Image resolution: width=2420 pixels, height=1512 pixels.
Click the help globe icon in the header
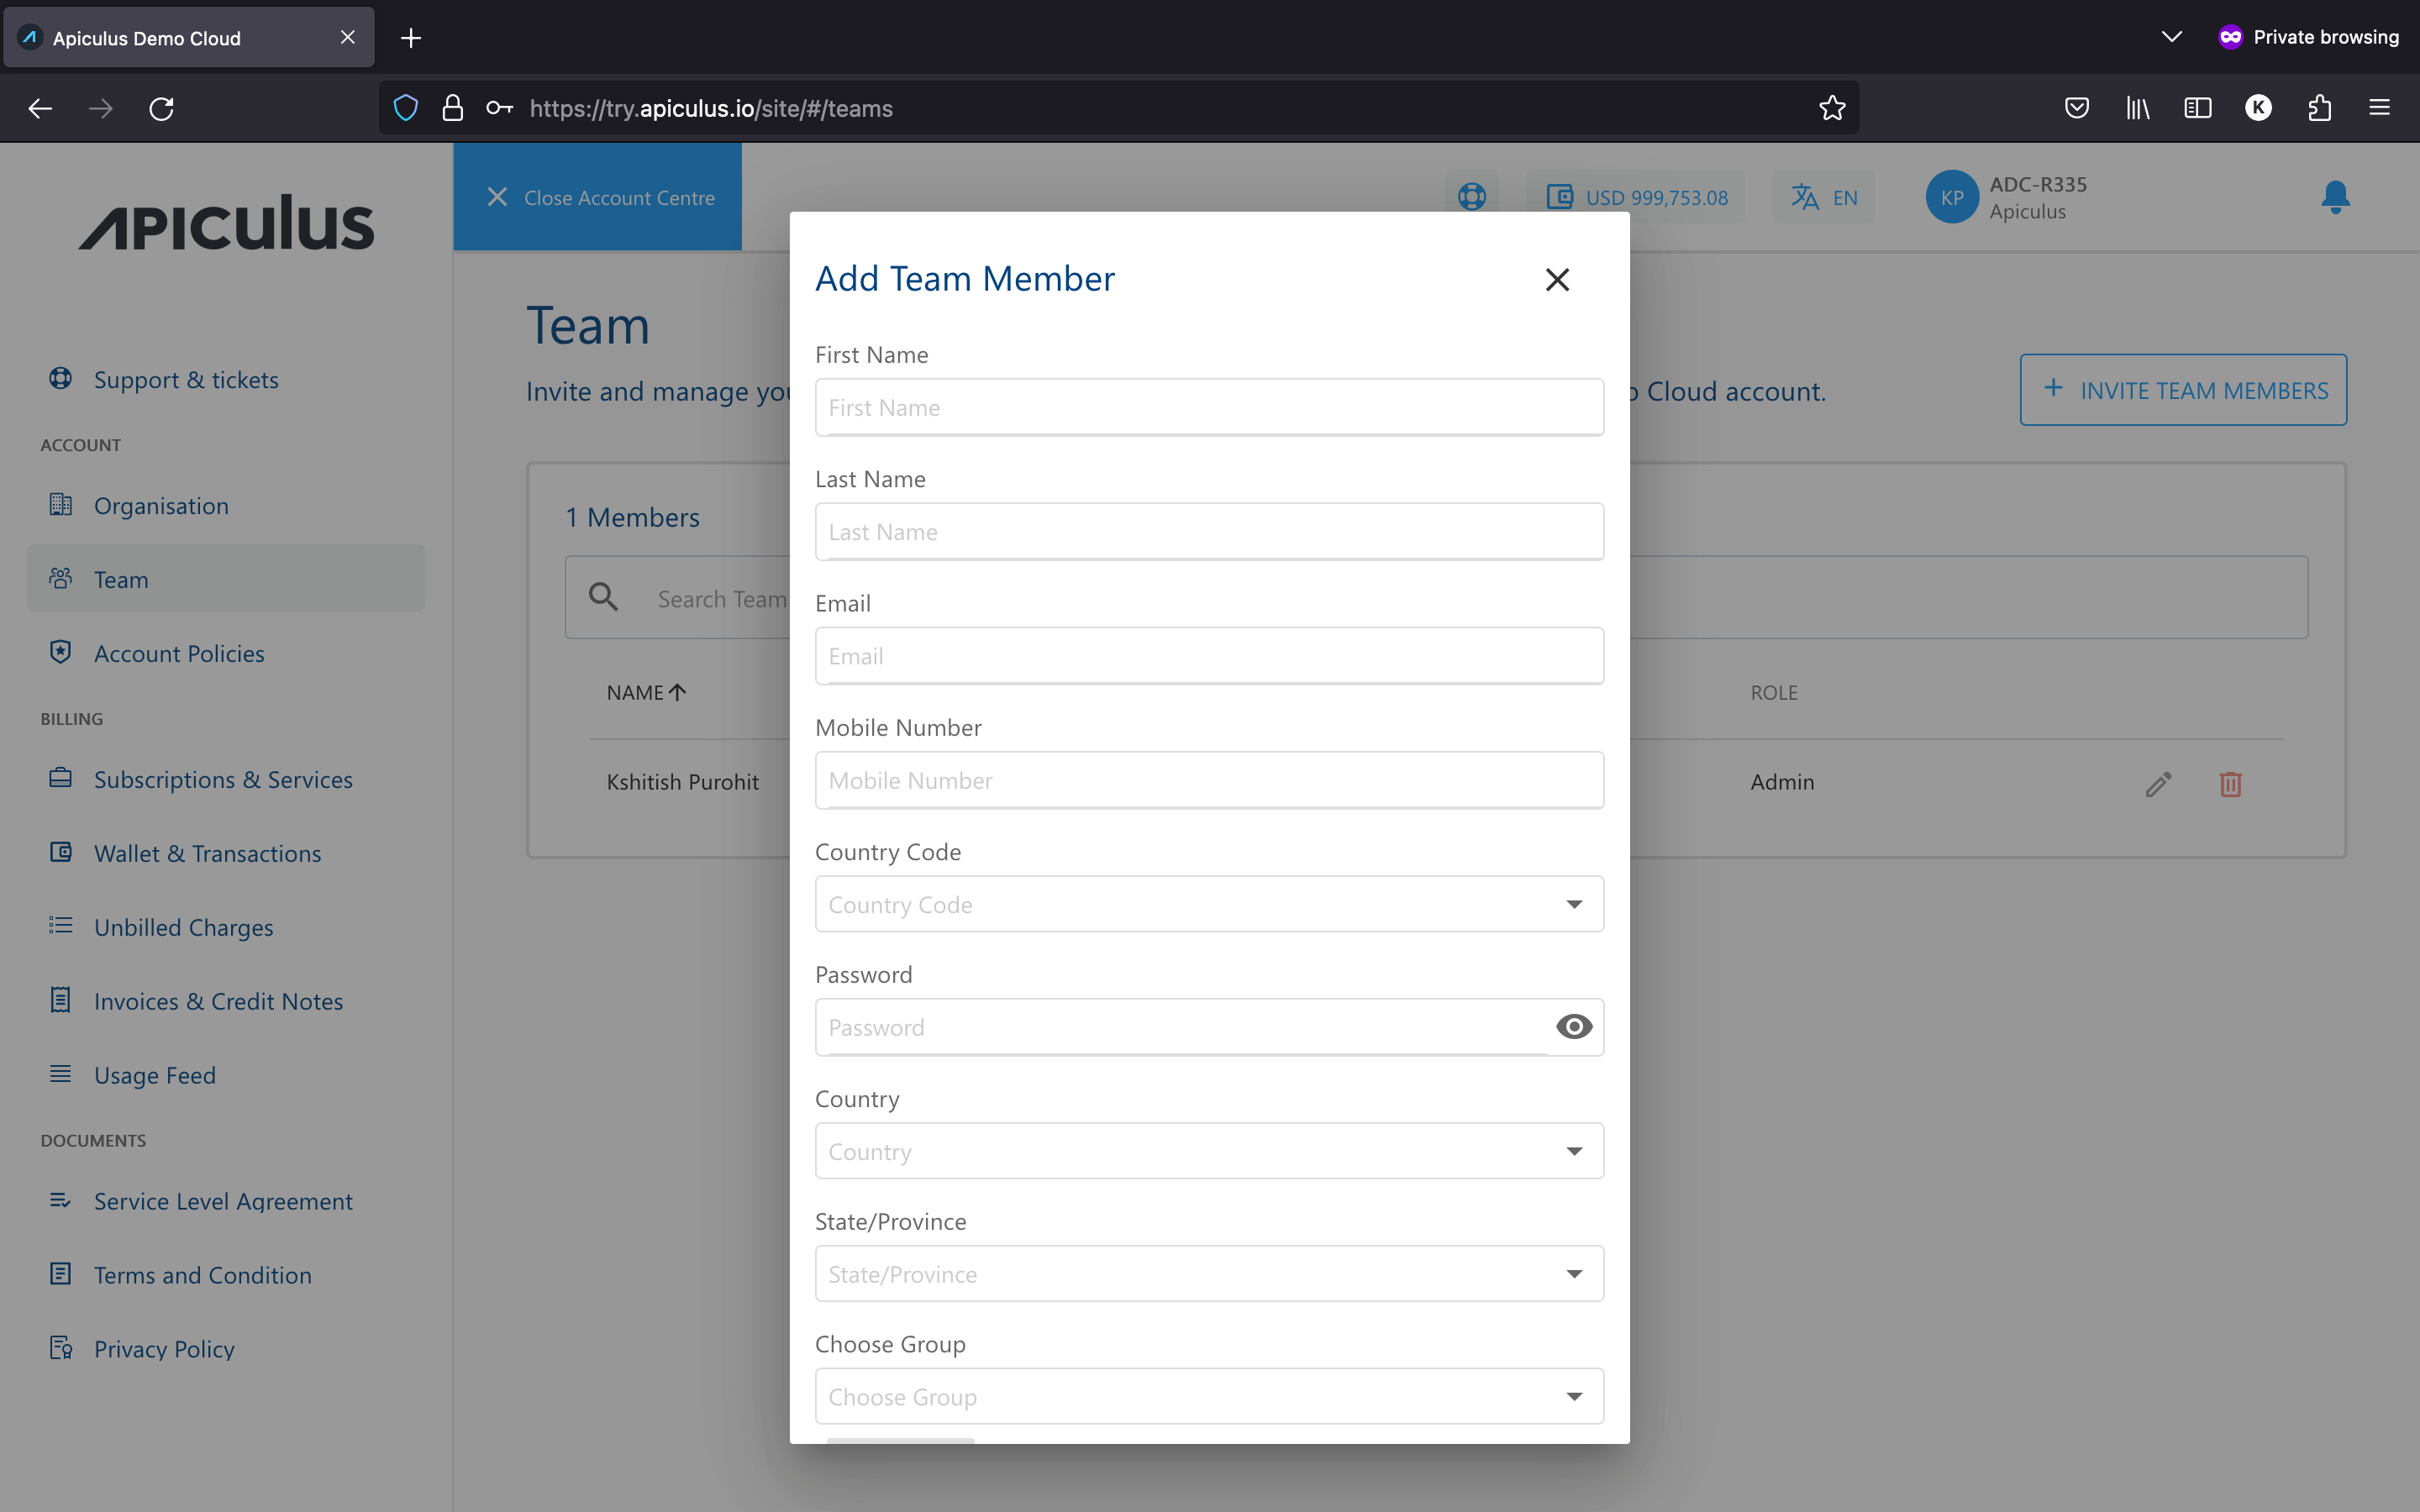tap(1471, 197)
